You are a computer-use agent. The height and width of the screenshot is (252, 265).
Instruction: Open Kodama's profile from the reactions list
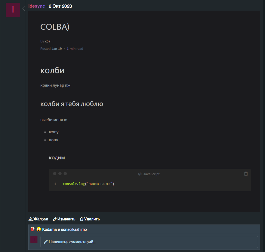49,229
